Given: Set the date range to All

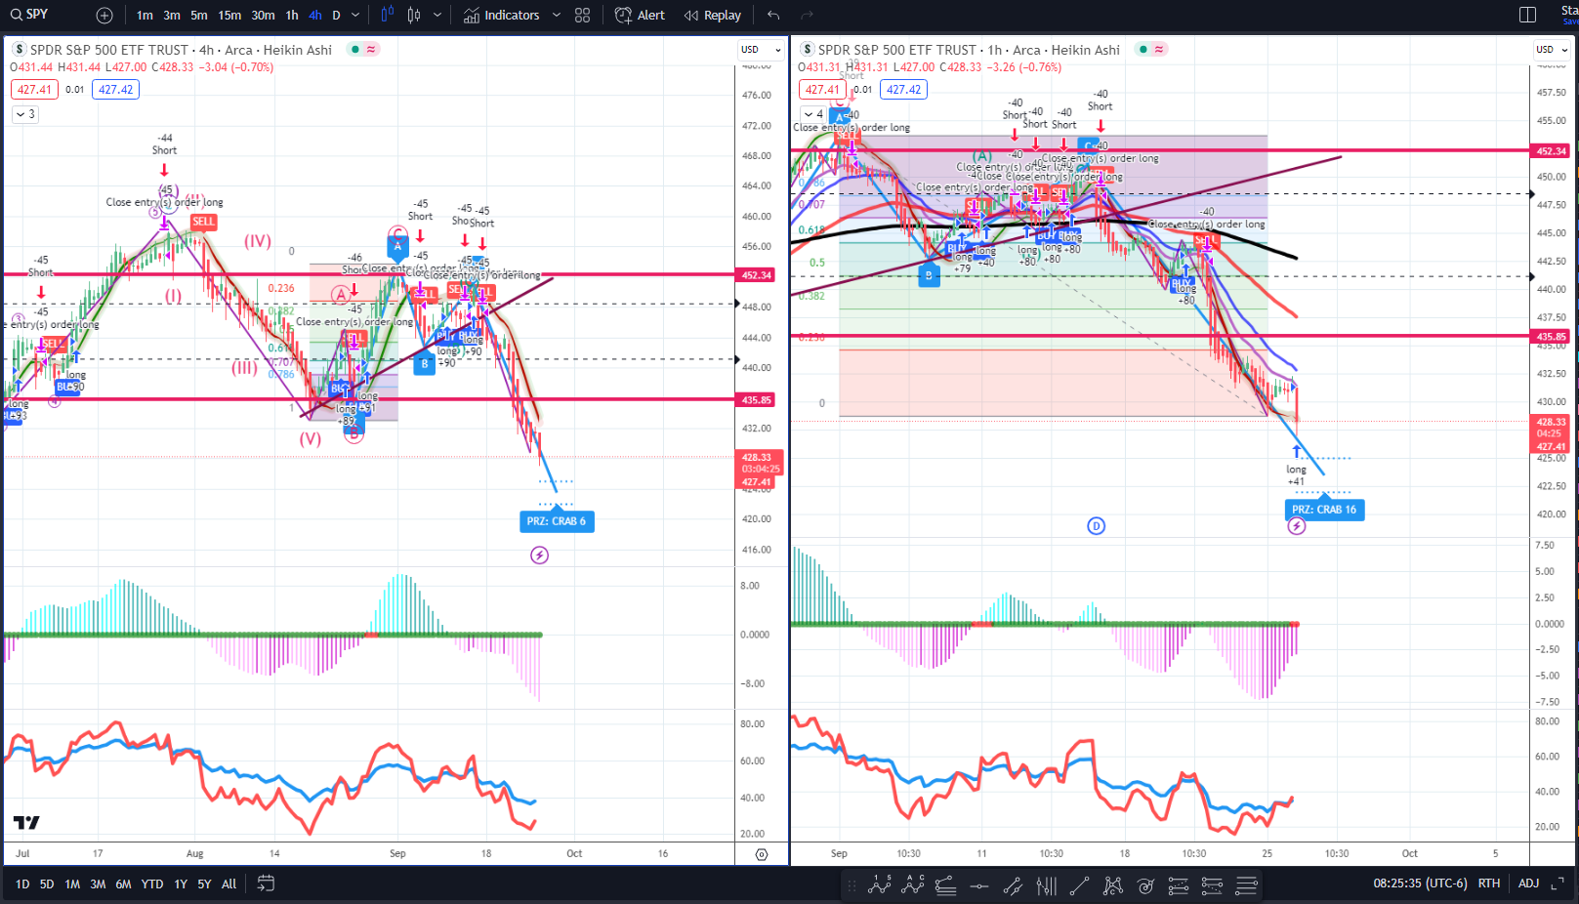Looking at the screenshot, I should click(x=229, y=884).
